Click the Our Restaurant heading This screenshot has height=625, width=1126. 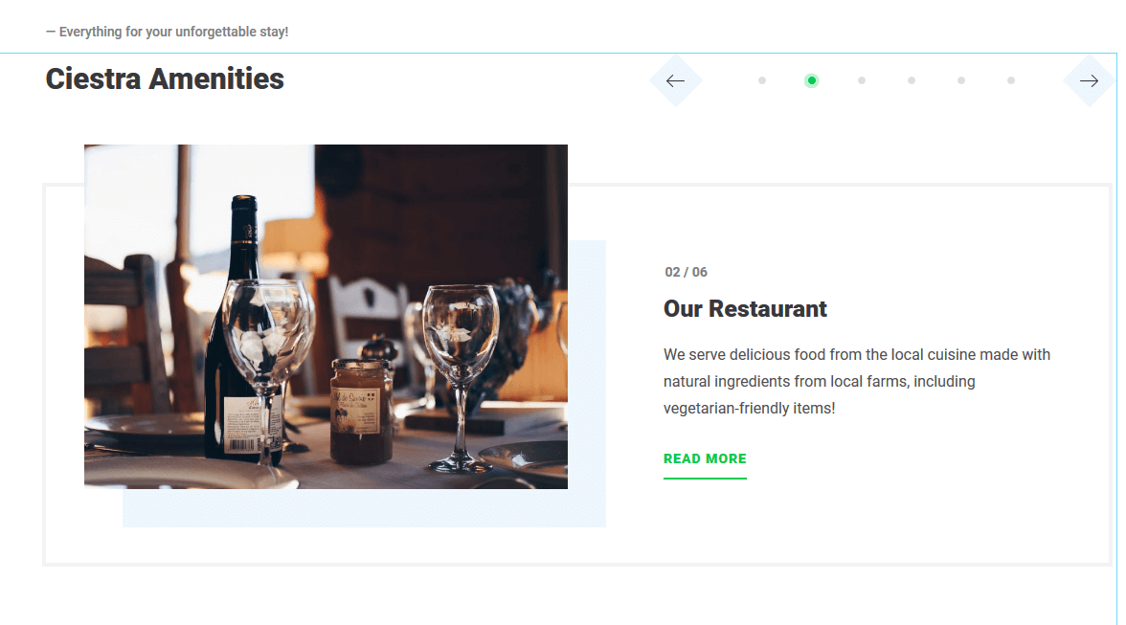pyautogui.click(x=745, y=308)
